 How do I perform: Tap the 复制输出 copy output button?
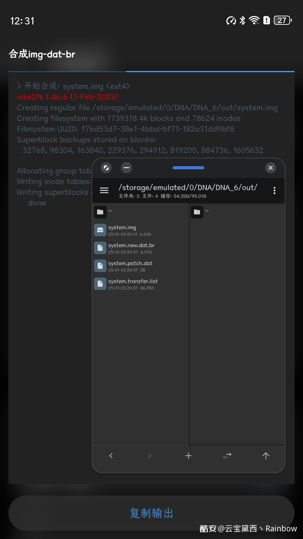pyautogui.click(x=151, y=513)
